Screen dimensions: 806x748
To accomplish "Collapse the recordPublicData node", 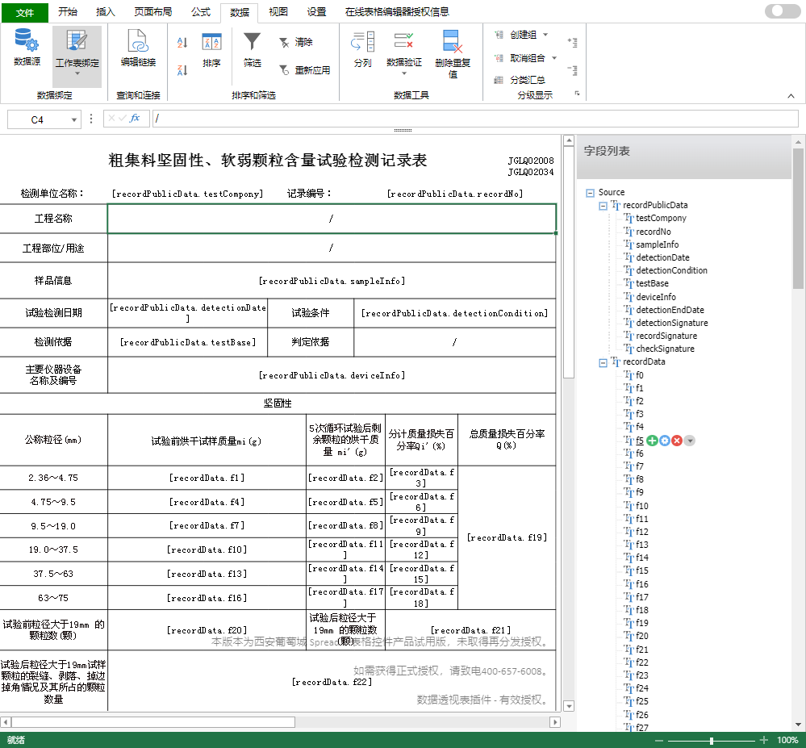I will click(603, 206).
